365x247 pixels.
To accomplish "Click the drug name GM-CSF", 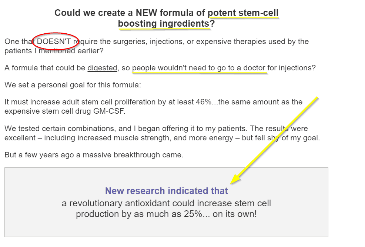I will click(x=109, y=111).
